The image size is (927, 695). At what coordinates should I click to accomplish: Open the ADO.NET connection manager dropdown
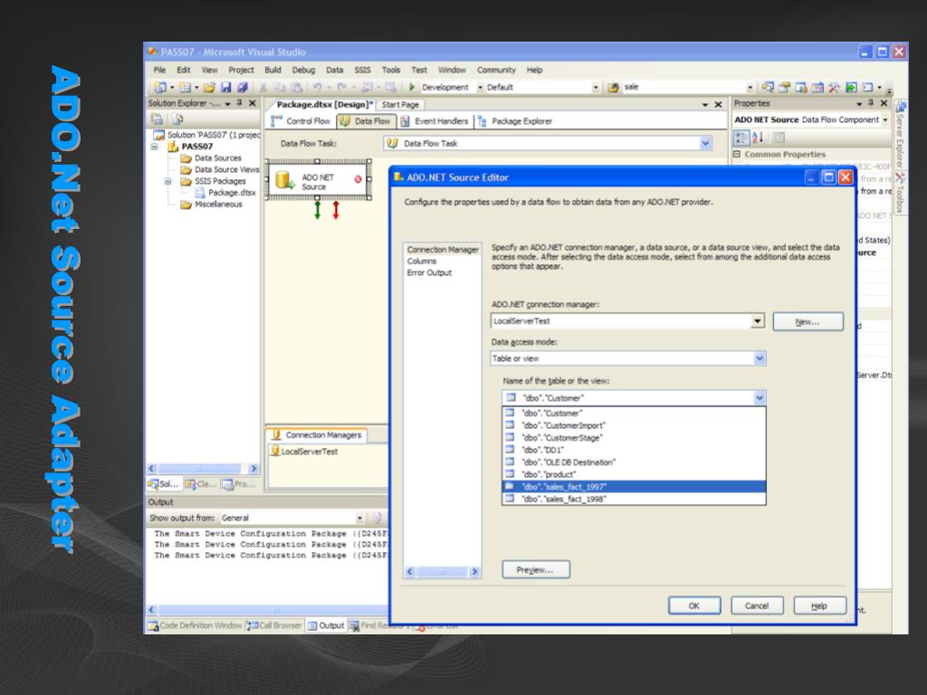[758, 321]
